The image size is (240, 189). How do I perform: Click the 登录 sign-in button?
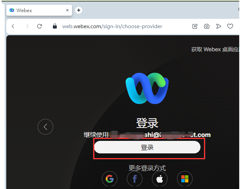tap(147, 147)
